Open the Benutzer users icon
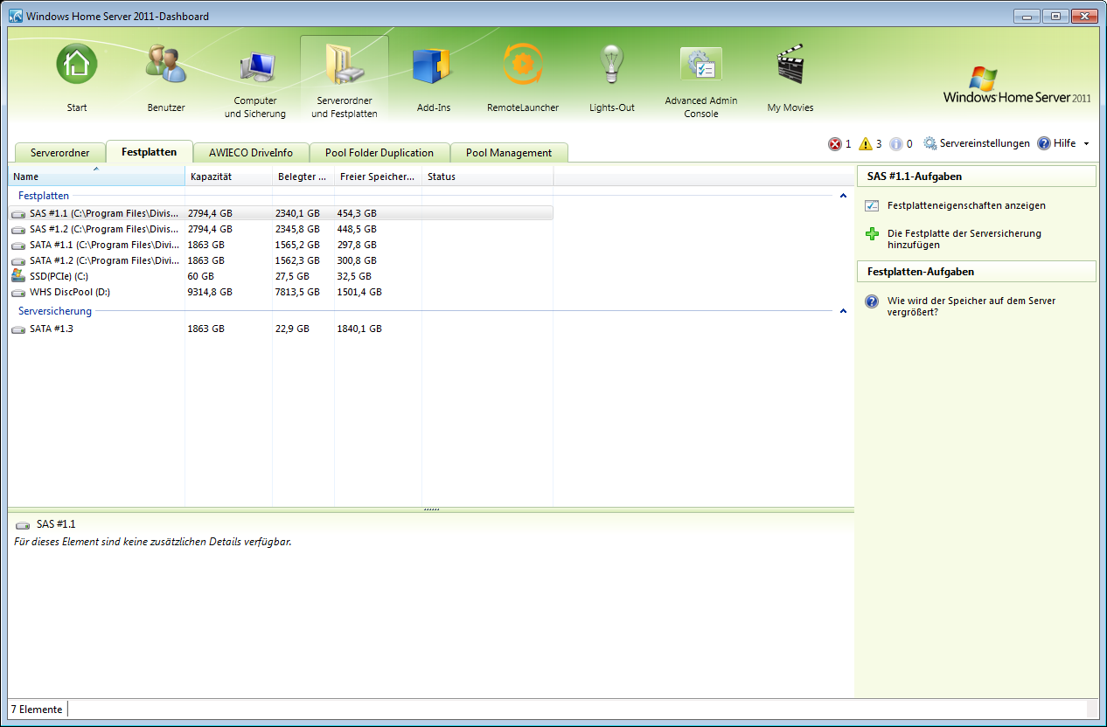This screenshot has width=1107, height=727. [x=166, y=65]
